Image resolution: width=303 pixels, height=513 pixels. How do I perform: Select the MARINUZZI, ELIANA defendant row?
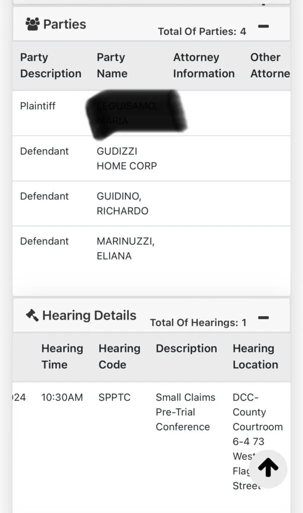(x=125, y=248)
